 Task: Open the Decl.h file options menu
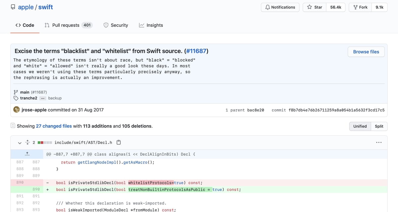(x=379, y=143)
